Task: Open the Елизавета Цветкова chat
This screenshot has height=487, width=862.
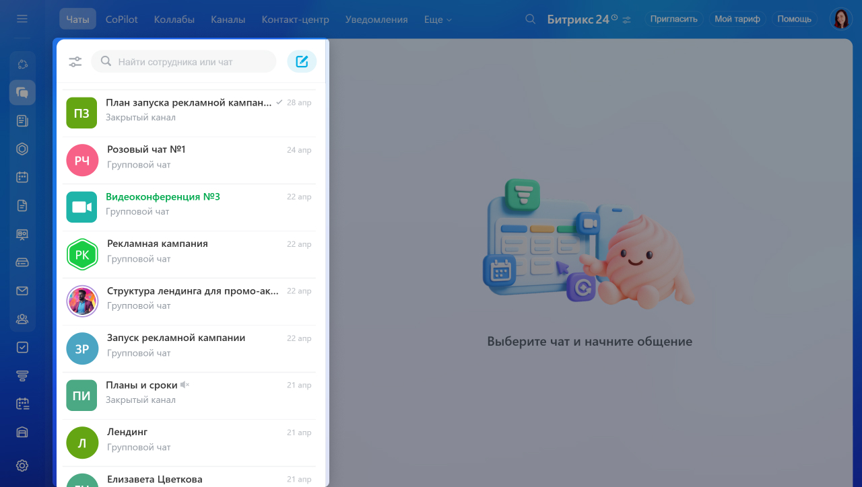Action: coord(189,477)
